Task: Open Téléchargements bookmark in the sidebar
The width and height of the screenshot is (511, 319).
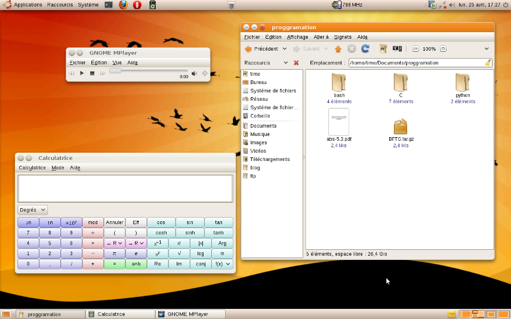Action: 269,159
